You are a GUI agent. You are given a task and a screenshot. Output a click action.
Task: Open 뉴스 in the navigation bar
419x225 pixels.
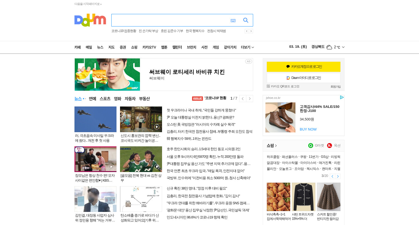[100, 47]
